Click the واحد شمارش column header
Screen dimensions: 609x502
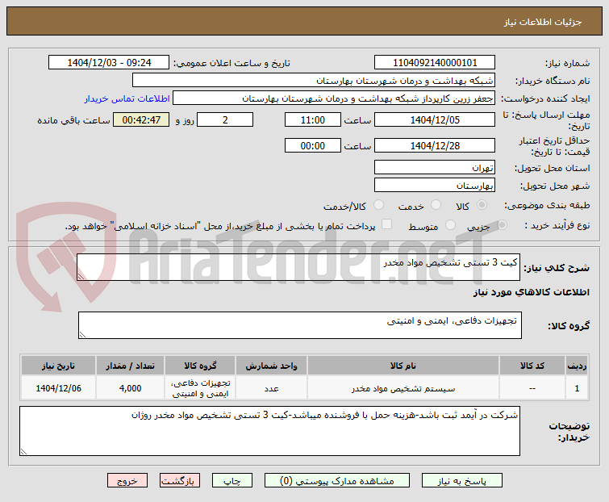[x=271, y=366]
